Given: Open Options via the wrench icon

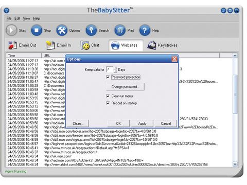Looking at the screenshot, I should tap(62, 30).
